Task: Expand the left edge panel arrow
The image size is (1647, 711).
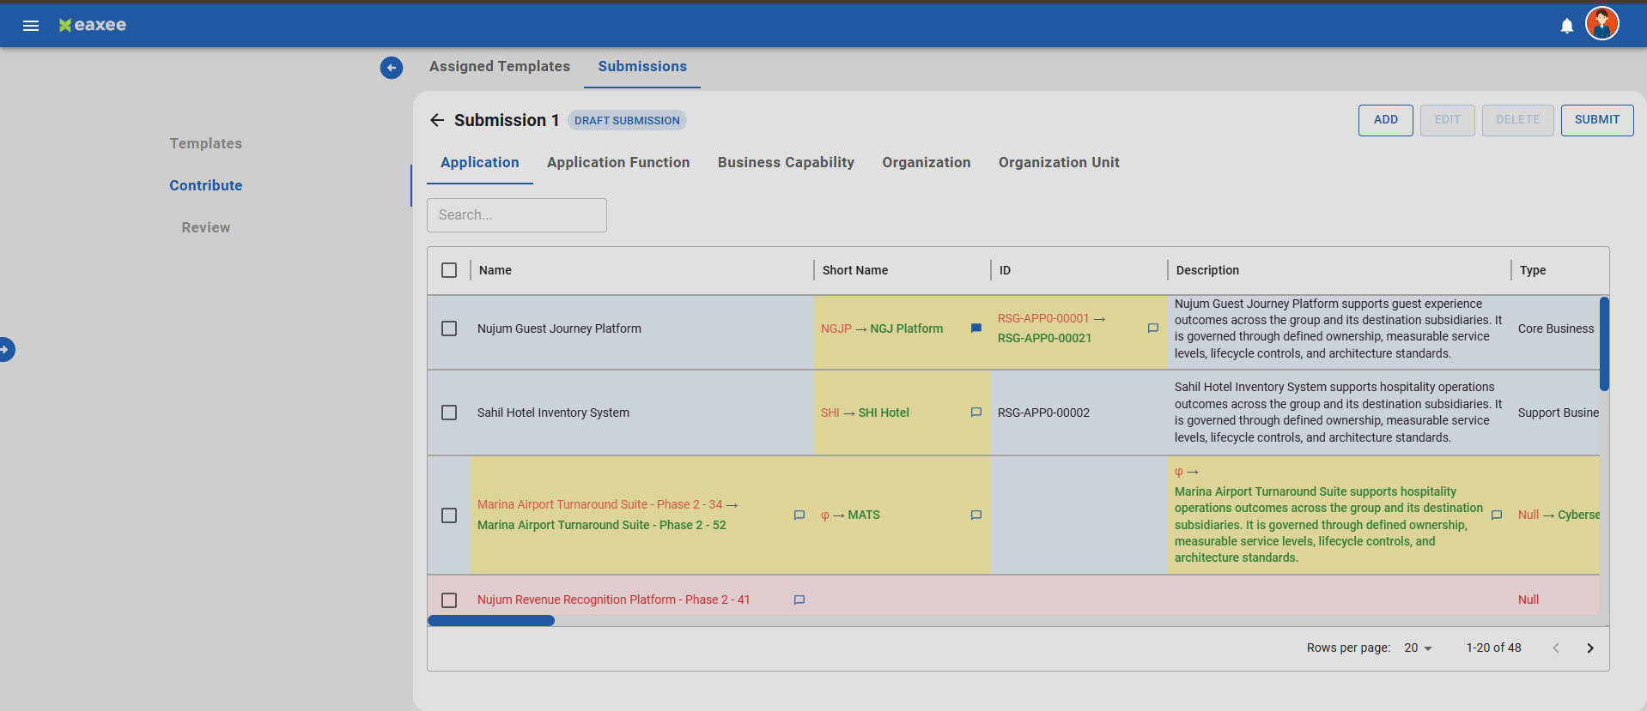Action: click(x=5, y=350)
